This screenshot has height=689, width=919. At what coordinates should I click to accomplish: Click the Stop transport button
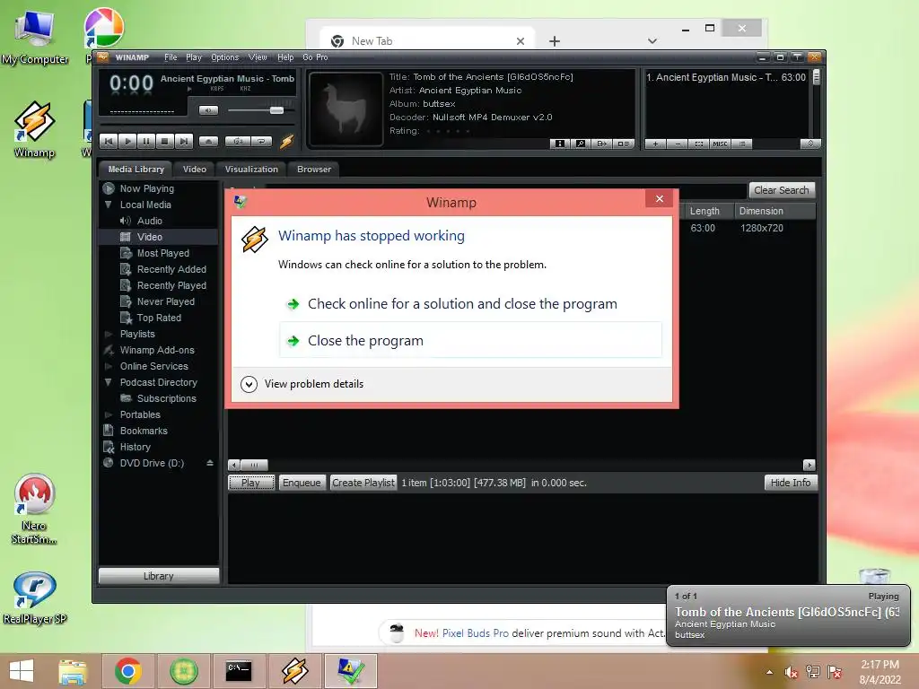[165, 141]
